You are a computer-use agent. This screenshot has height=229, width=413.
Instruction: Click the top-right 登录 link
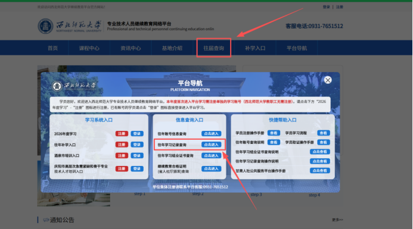pyautogui.click(x=327, y=7)
